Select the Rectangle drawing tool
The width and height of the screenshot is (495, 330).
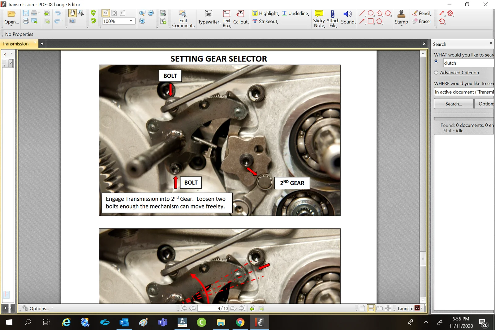coord(371,21)
